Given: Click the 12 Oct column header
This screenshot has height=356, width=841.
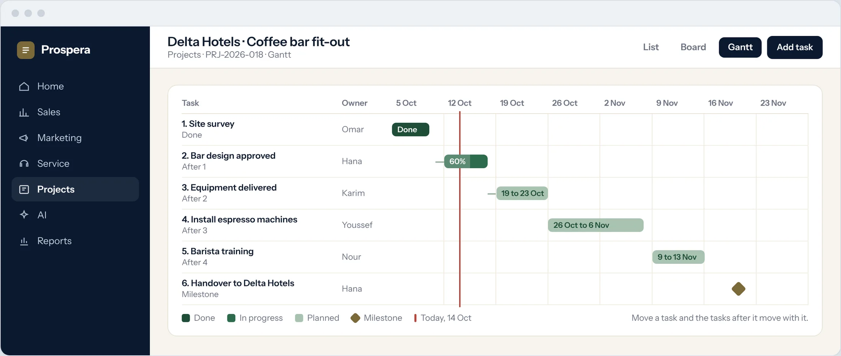Looking at the screenshot, I should (459, 103).
